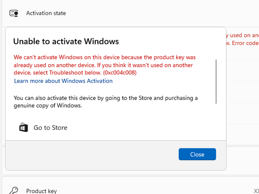This screenshot has height=194, width=259.
Task: Select the Product key row label
Action: coord(41,191)
